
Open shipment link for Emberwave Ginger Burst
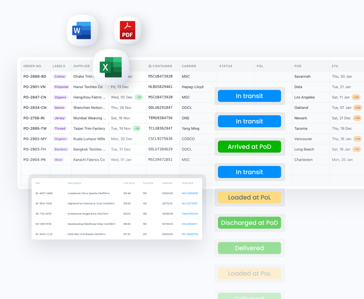click(190, 214)
